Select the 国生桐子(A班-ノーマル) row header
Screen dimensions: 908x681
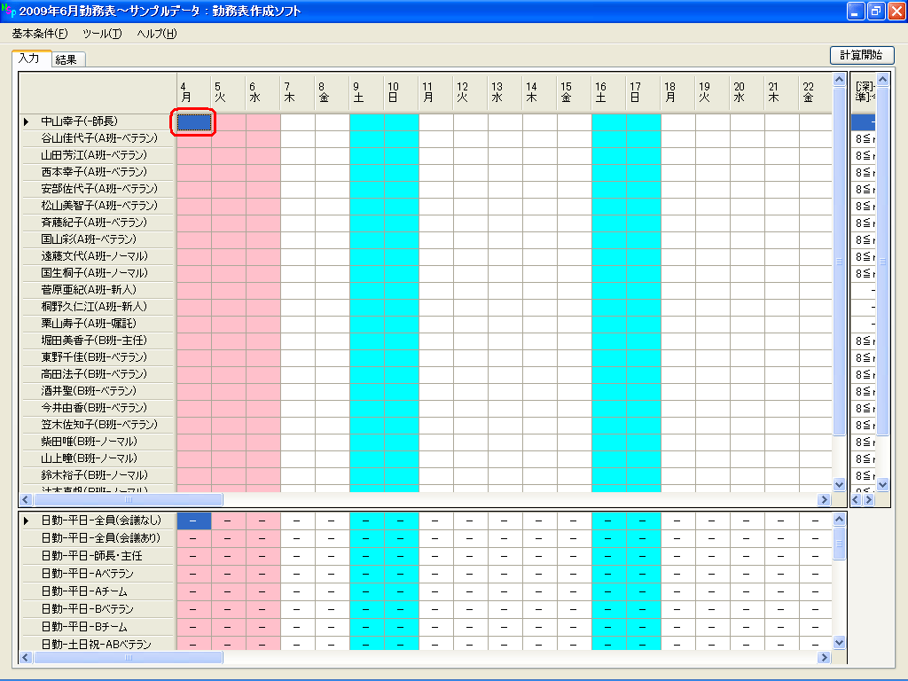click(98, 273)
